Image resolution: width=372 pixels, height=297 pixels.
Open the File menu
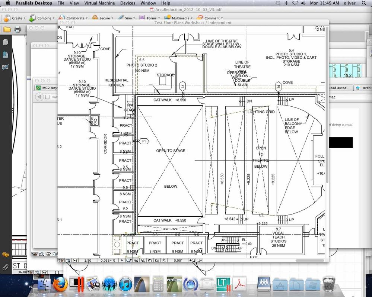[x=61, y=3]
